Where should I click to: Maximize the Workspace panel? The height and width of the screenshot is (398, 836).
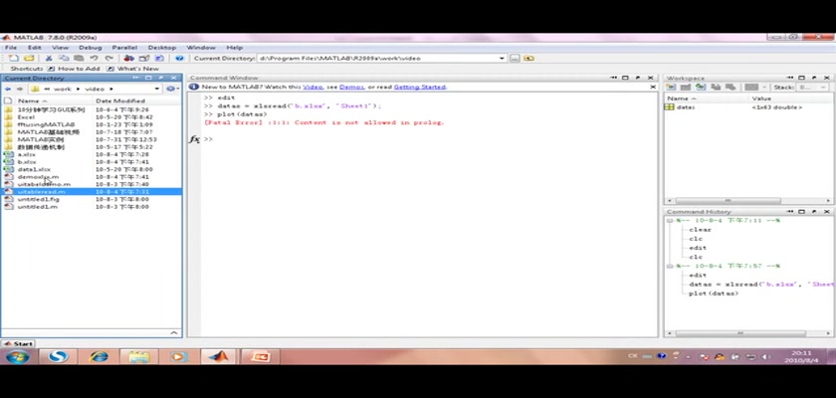point(802,78)
